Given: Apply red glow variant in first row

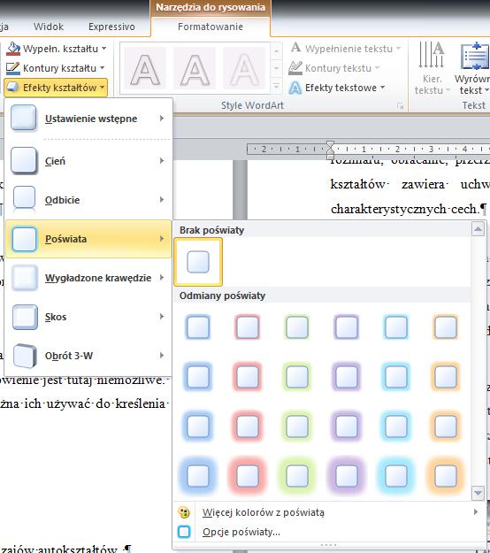Looking at the screenshot, I should pos(248,326).
